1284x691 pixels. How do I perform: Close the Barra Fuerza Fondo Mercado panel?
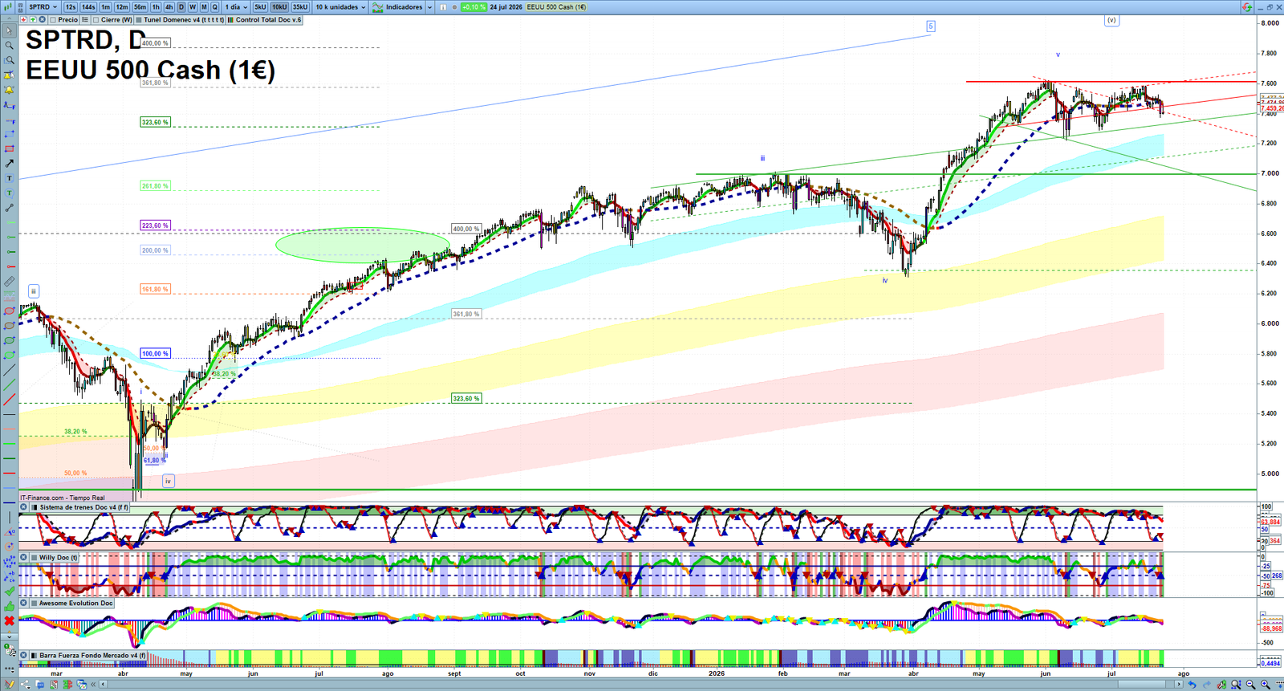point(23,655)
